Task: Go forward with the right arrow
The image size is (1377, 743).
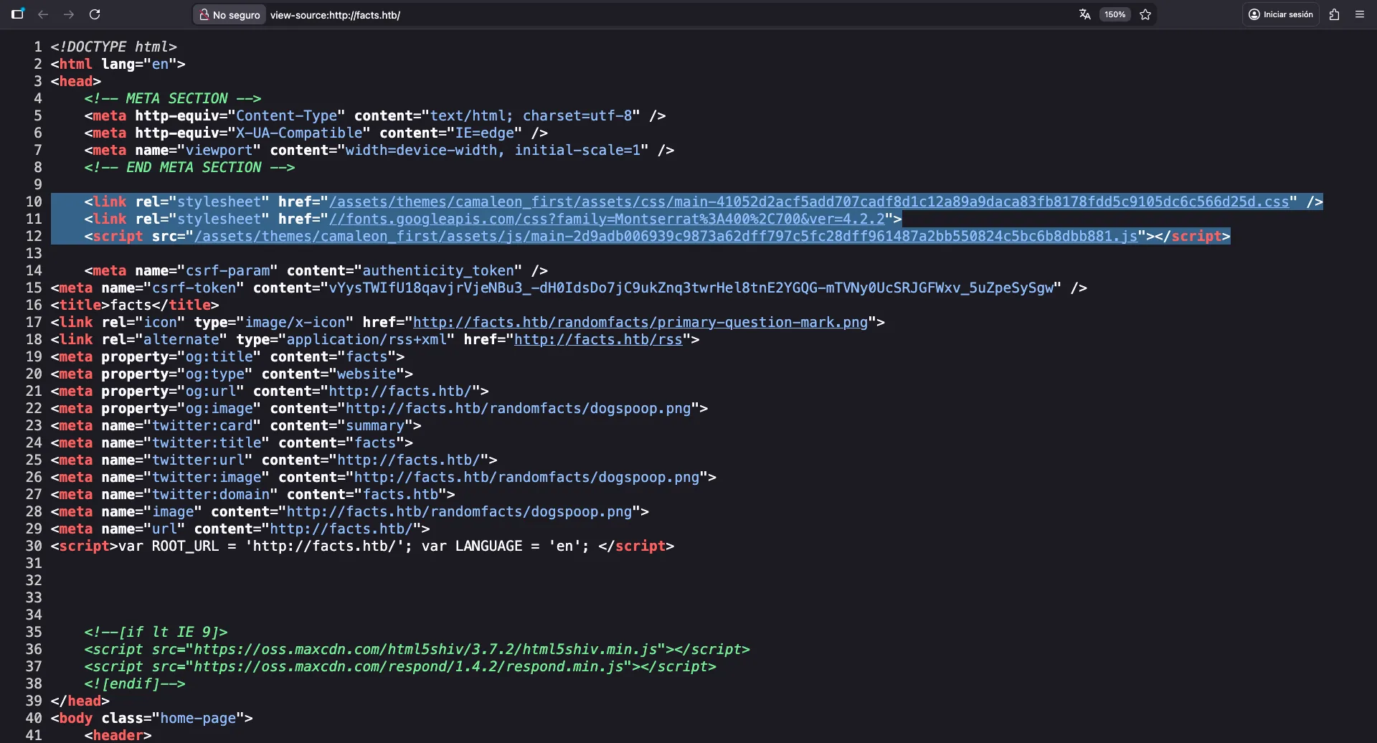Action: 69,14
